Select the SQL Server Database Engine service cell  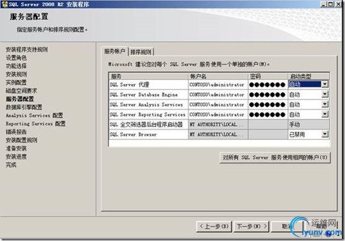pos(148,95)
